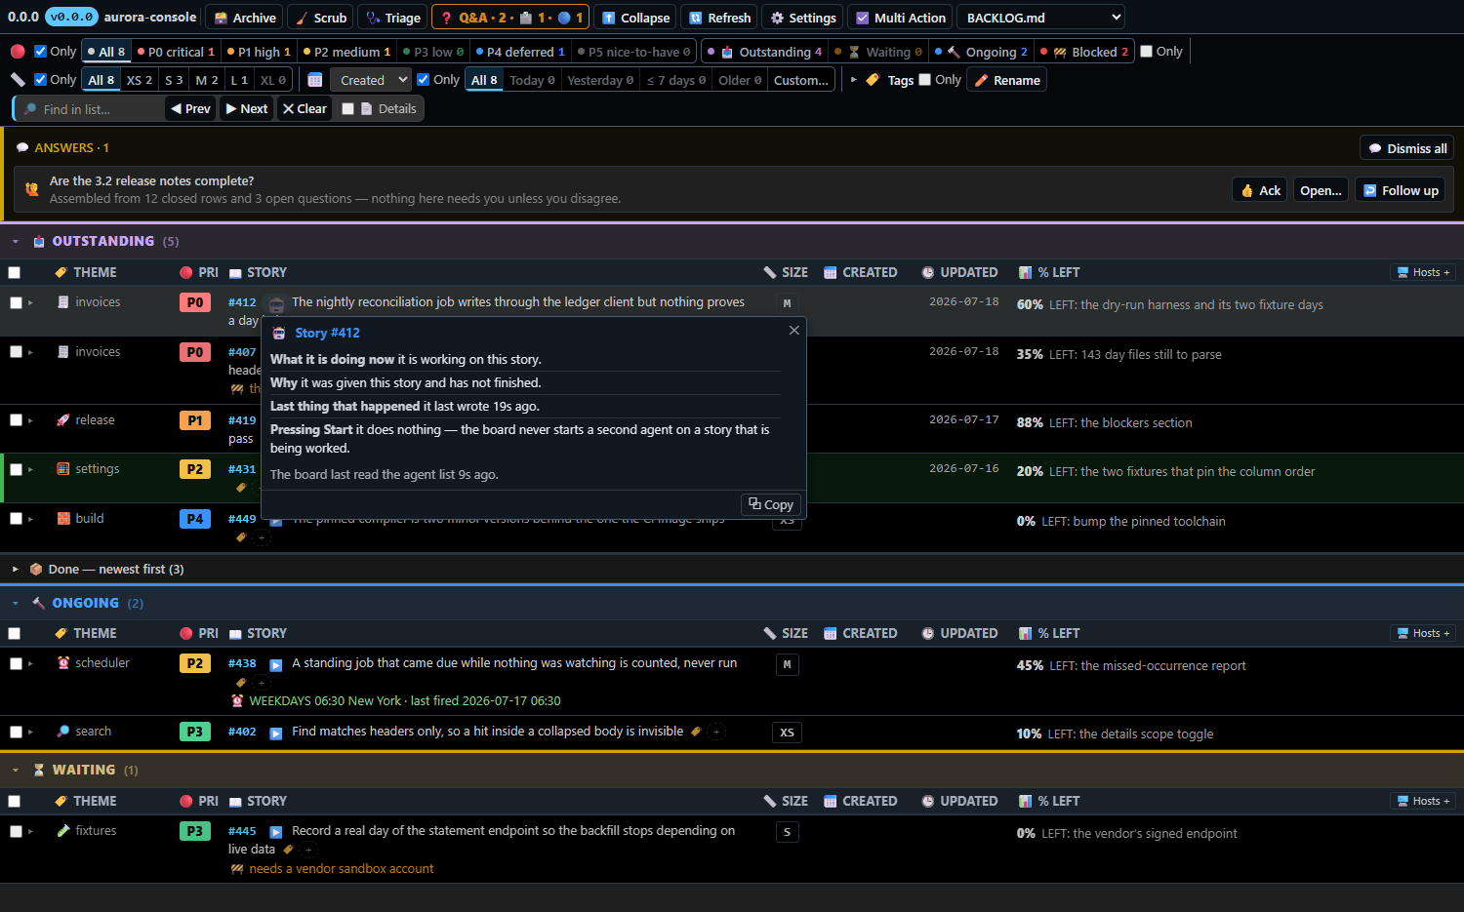Rename the selected tag
1464x912 pixels.
(x=1006, y=80)
